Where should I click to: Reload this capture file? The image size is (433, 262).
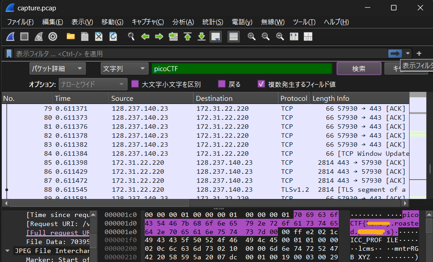click(113, 36)
